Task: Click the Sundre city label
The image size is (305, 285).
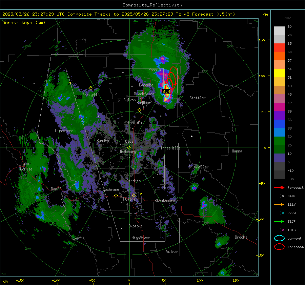Action: click(x=103, y=140)
